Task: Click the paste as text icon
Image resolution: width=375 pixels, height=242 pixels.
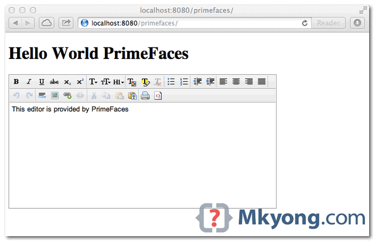Action: [x=132, y=95]
